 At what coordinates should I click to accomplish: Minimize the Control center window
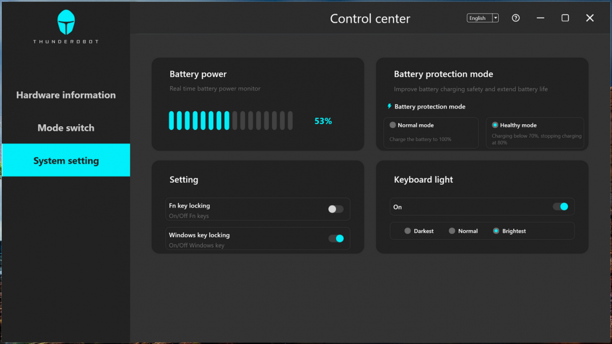click(540, 18)
